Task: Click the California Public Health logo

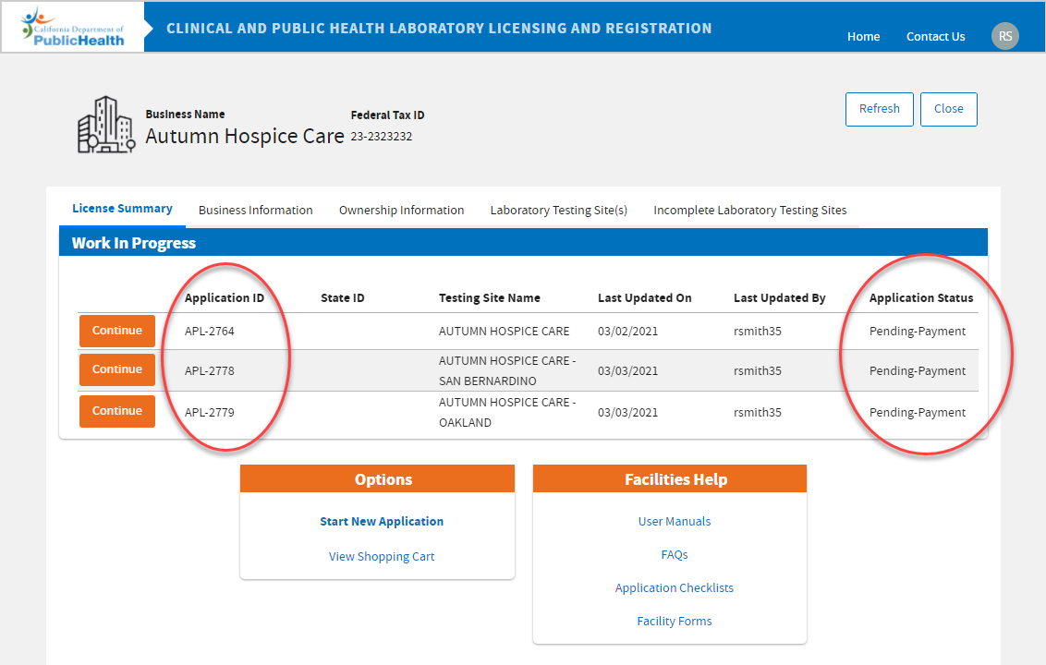Action: (73, 27)
